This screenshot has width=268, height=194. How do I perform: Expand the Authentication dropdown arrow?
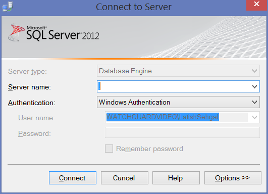tap(254, 102)
